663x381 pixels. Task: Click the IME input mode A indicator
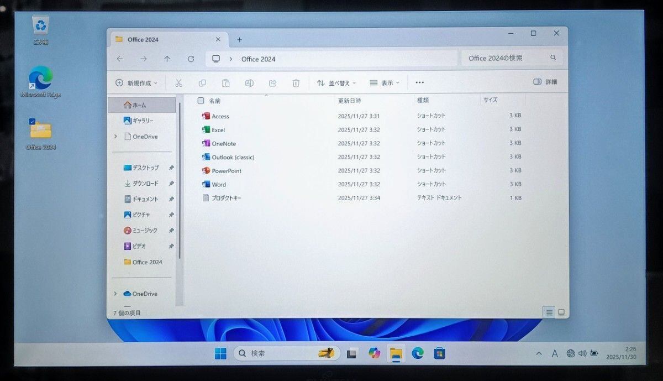pyautogui.click(x=555, y=353)
